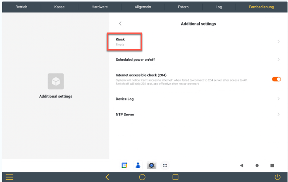Open the app drawer grid icon

point(165,165)
